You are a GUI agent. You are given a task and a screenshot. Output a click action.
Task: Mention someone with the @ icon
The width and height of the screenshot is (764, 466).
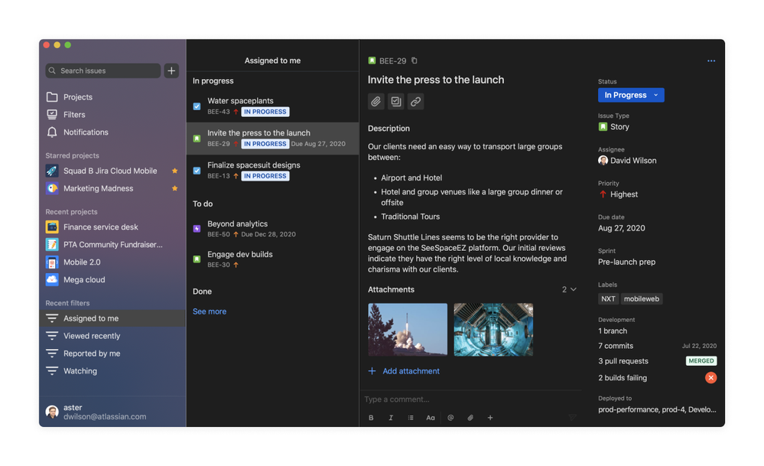tap(450, 417)
